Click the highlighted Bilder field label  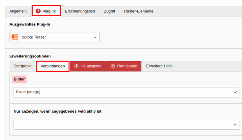[19, 79]
